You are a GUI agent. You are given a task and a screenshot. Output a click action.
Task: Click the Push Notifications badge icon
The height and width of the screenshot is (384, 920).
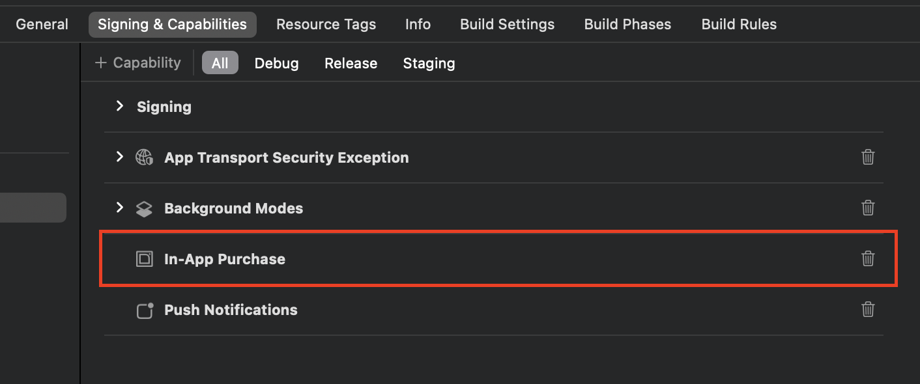[145, 310]
